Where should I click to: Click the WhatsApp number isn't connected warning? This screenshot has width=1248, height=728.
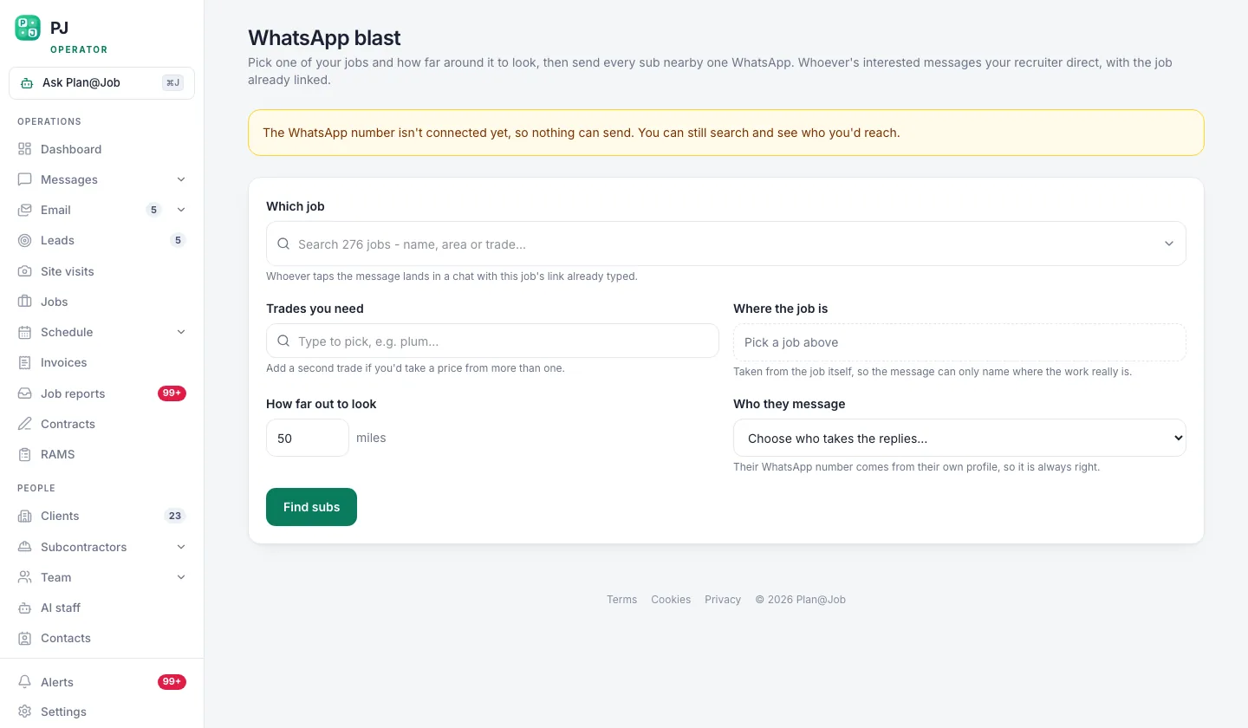[726, 133]
